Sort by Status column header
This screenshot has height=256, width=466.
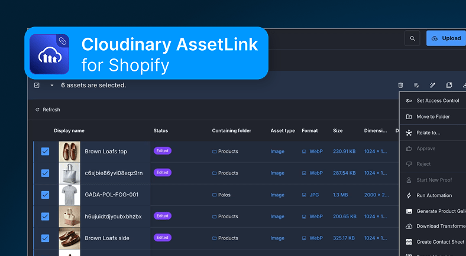[161, 131]
